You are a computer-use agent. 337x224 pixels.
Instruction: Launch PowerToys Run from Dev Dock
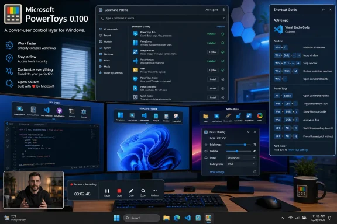20,111
